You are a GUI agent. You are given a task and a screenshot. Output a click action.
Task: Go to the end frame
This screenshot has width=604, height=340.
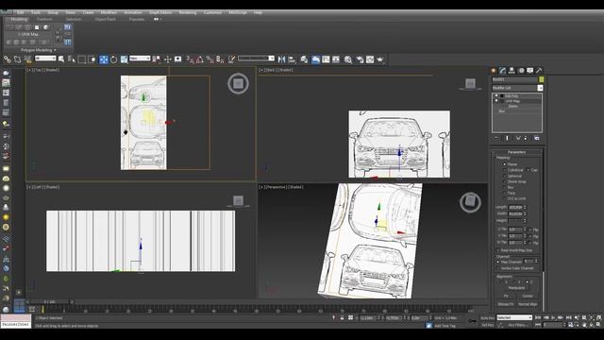[x=568, y=317]
